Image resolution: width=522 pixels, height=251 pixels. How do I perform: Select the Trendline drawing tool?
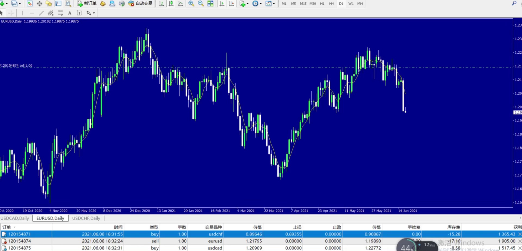click(x=41, y=13)
